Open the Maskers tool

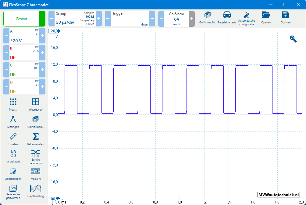(x=36, y=173)
